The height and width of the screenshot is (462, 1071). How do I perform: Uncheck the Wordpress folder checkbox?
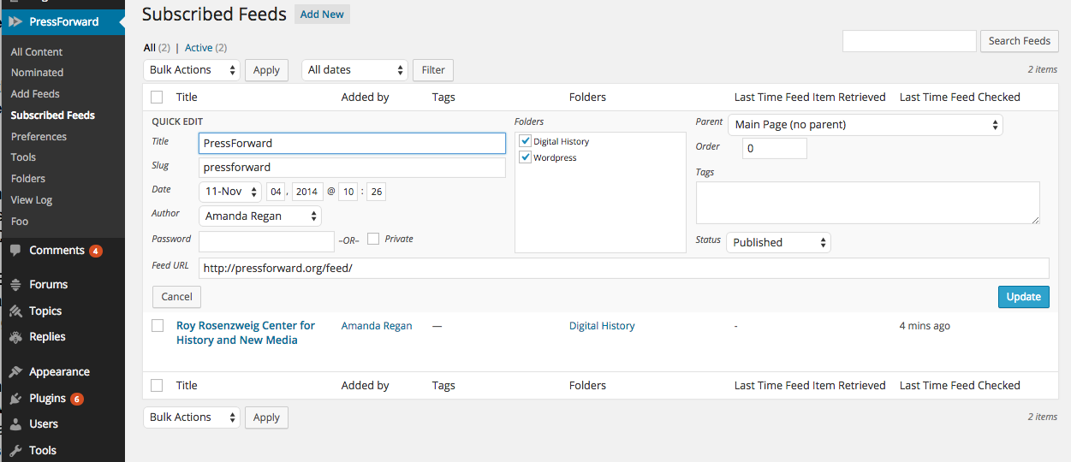tap(526, 157)
